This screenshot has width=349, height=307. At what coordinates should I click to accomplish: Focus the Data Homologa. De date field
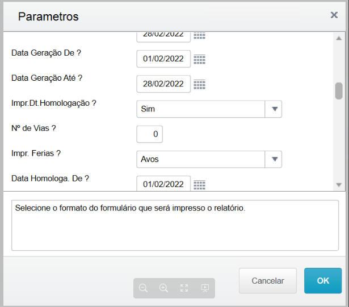[163, 184]
